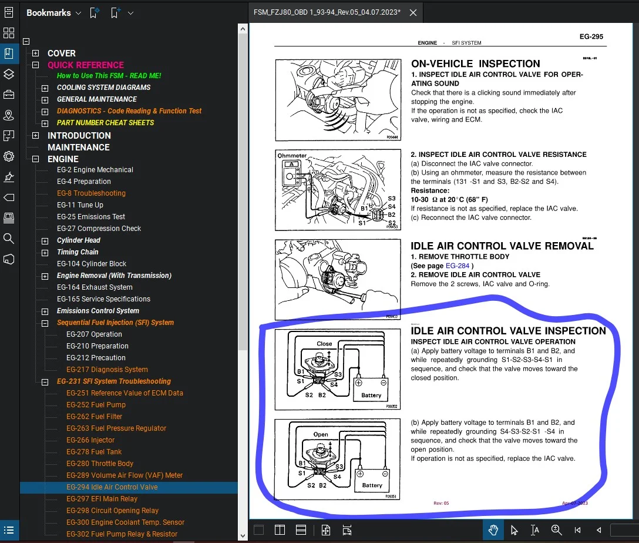This screenshot has width=639, height=543.
Task: Go to EG-8 Troubleshooting bookmark
Action: (x=91, y=193)
